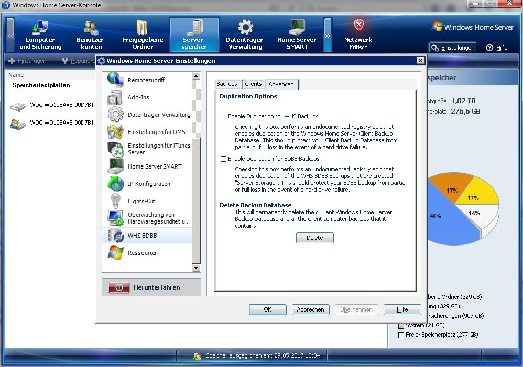Click the Hinzufügen toolbar button
Image resolution: width=523 pixels, height=367 pixels.
pyautogui.click(x=27, y=61)
